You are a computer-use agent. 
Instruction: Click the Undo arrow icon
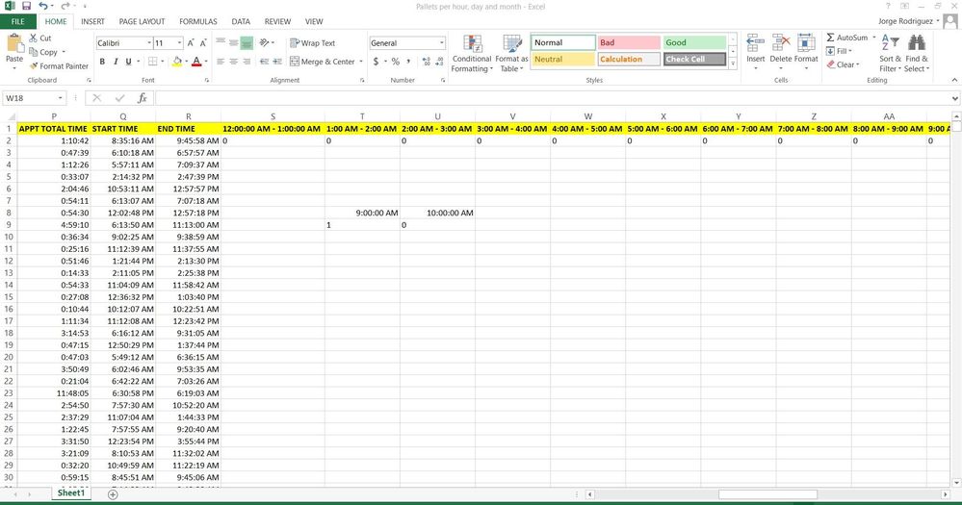(x=43, y=6)
